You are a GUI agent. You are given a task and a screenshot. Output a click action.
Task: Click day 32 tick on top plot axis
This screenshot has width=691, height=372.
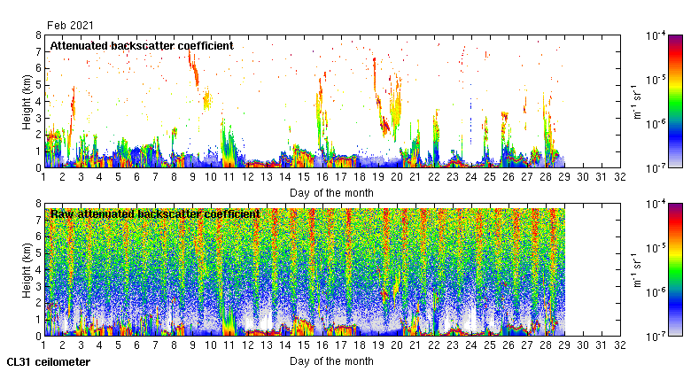pos(620,177)
